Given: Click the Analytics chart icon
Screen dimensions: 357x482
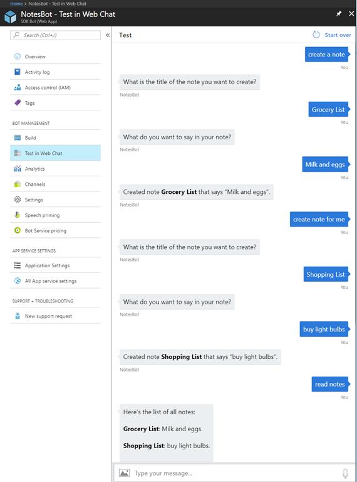Looking at the screenshot, I should point(18,168).
